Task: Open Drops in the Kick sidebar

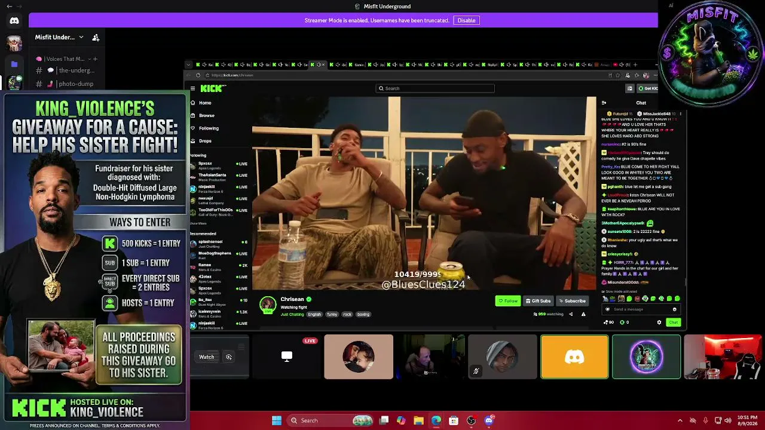Action: [x=205, y=141]
